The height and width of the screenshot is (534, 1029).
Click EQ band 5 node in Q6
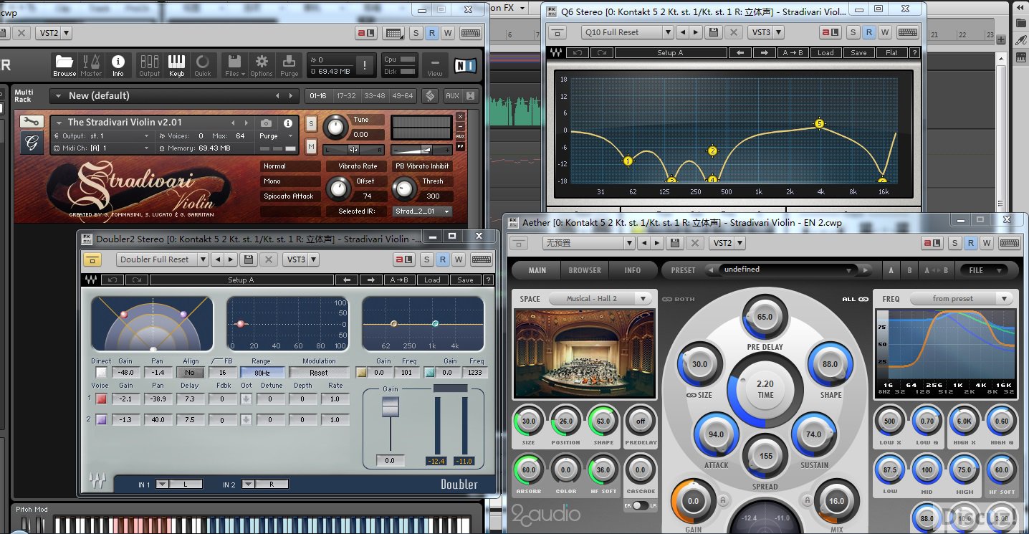click(x=819, y=124)
